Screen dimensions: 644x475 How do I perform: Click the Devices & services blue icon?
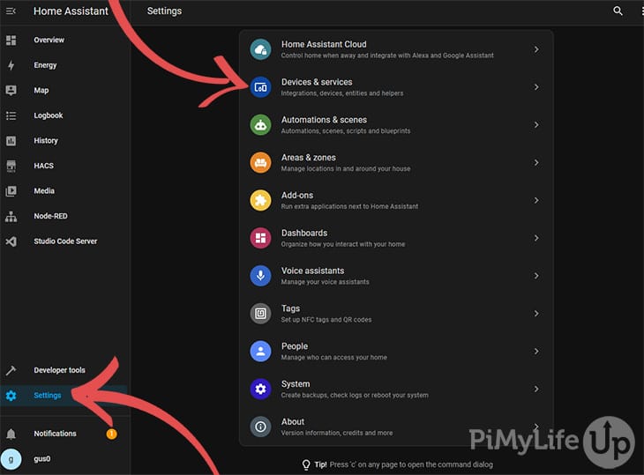tap(260, 87)
